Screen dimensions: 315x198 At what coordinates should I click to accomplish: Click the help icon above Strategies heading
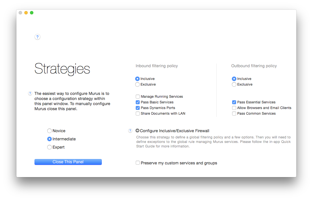coord(37,37)
